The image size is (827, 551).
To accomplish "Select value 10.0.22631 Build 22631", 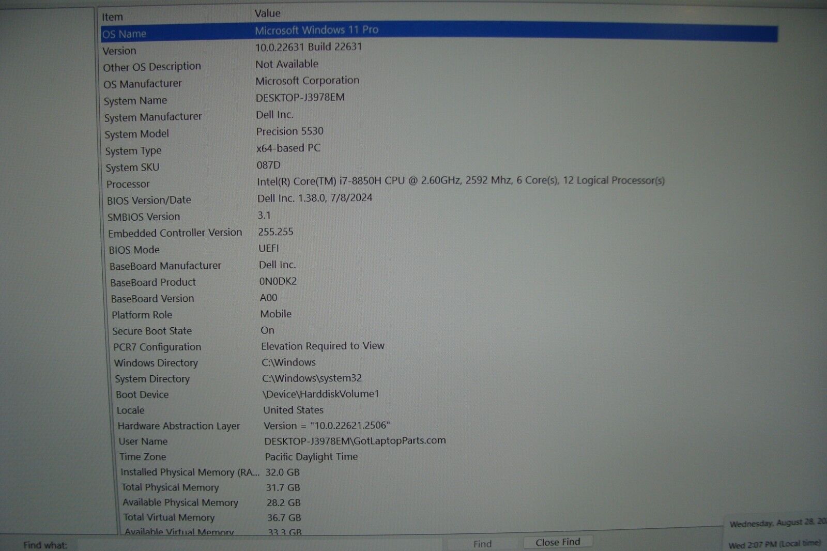I will 309,47.
